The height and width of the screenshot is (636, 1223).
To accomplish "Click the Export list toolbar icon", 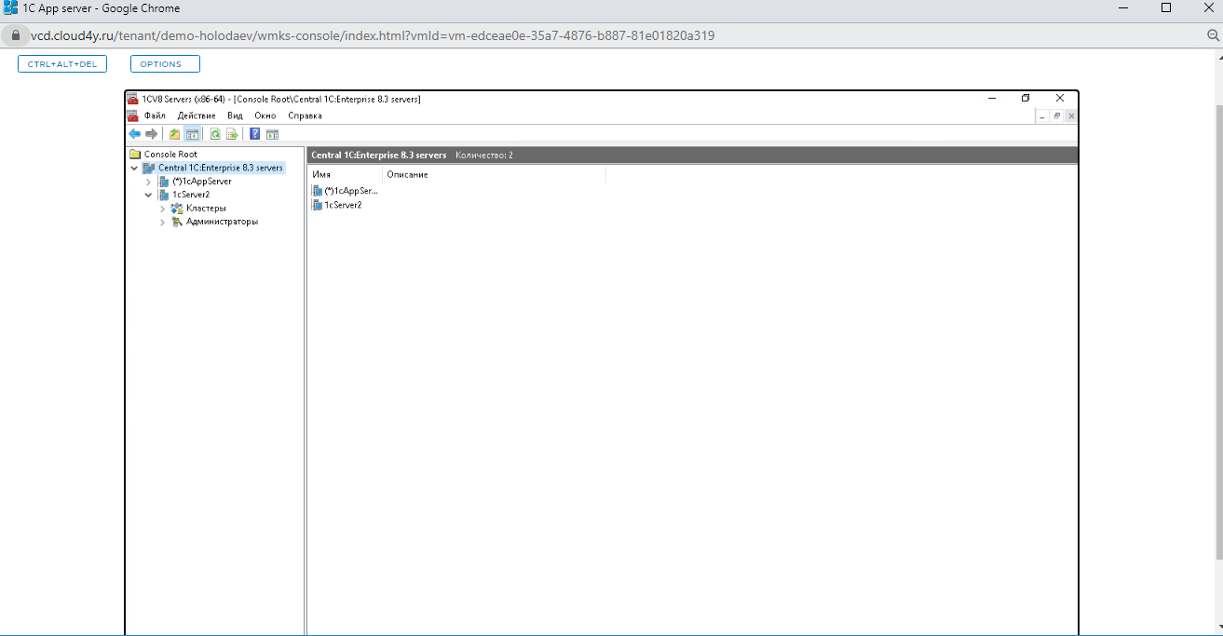I will pos(232,134).
